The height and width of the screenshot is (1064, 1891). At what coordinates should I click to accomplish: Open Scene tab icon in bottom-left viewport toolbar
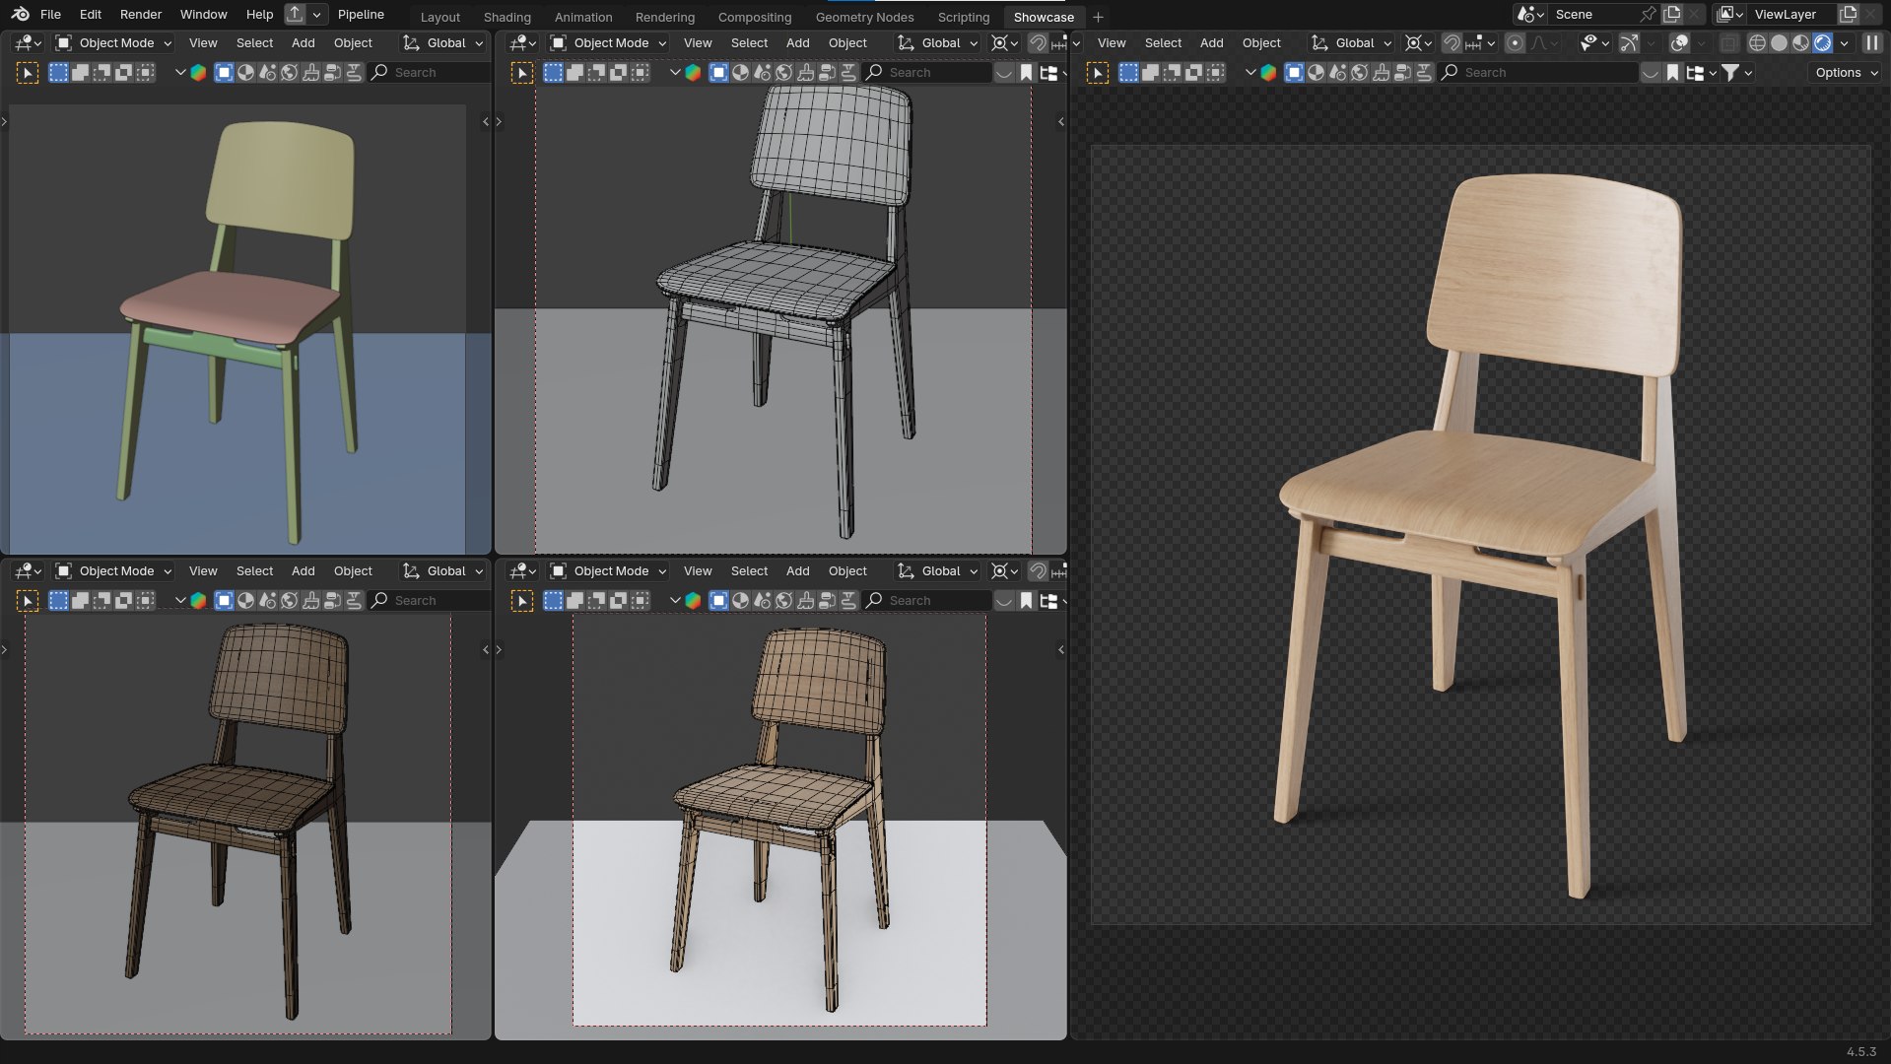pyautogui.click(x=267, y=601)
